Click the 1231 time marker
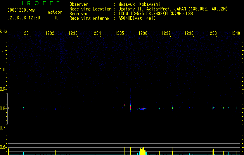The image size is (244, 155). point(26,33)
